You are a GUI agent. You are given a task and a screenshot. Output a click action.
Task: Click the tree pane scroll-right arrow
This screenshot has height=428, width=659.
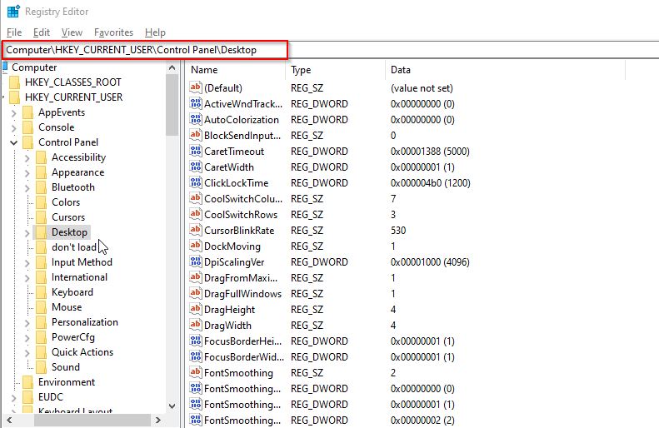pos(158,420)
